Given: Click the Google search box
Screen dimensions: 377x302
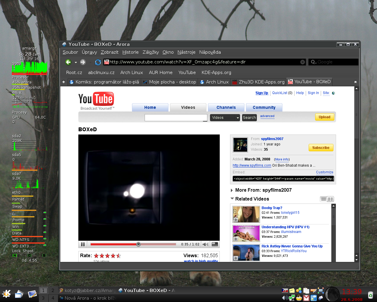Looking at the screenshot, I should 333,62.
